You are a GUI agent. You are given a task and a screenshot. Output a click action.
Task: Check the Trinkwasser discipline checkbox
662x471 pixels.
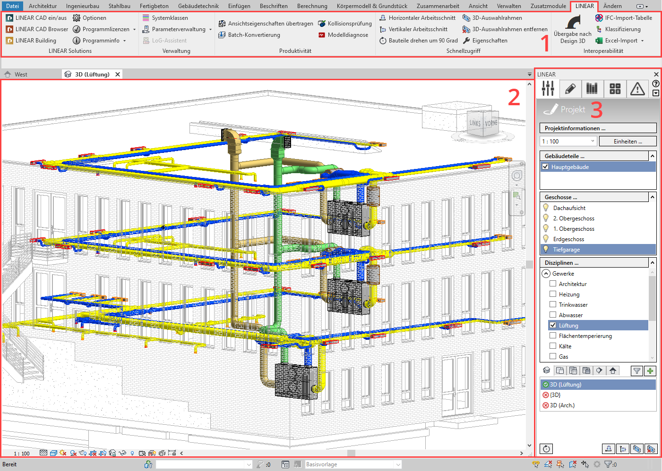(x=553, y=304)
